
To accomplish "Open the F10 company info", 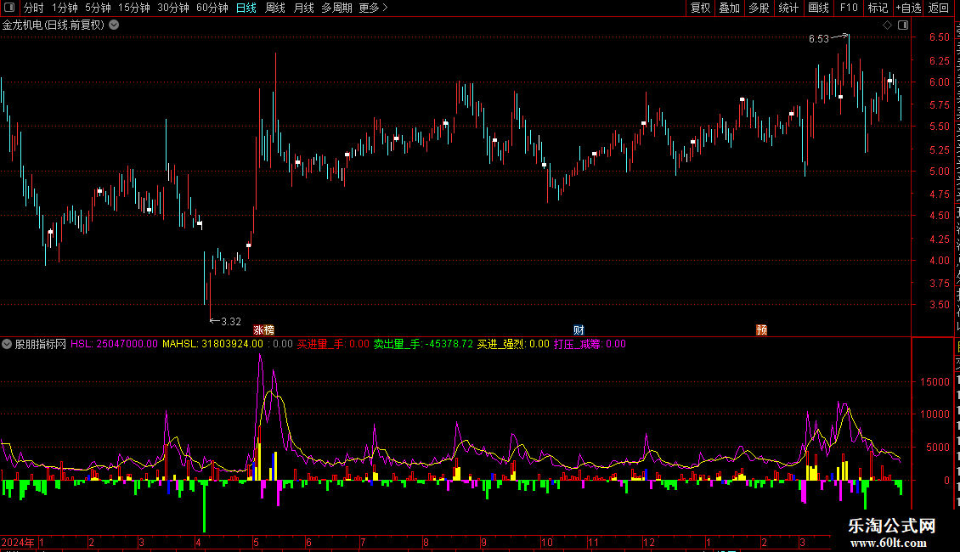I will click(849, 8).
